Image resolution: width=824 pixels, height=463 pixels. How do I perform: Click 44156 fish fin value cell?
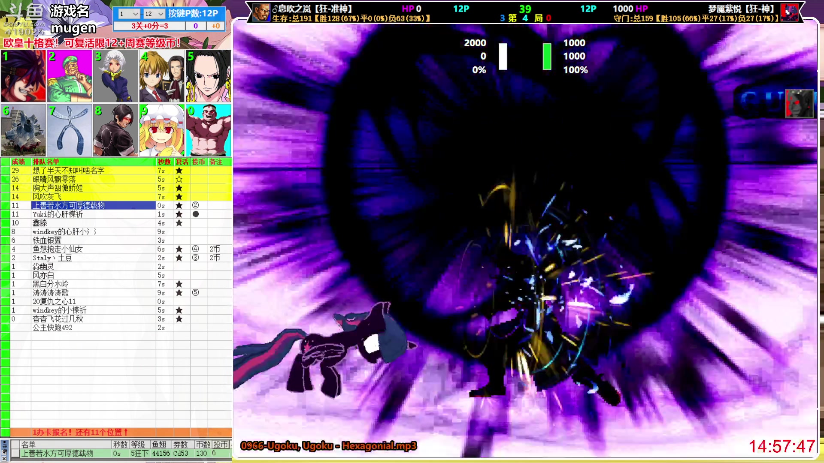point(161,453)
